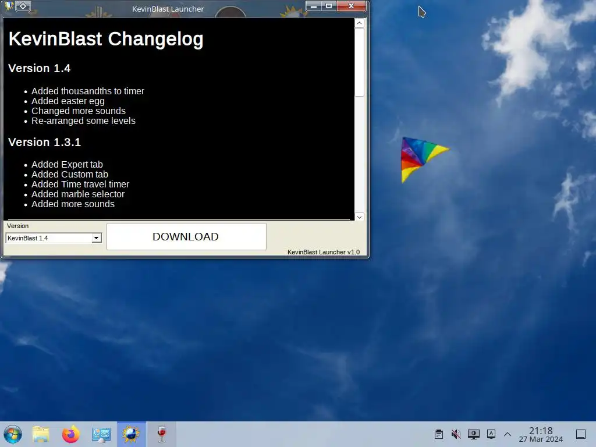Click the keep-on-top diamond icon in the title bar
596x447 pixels.
pos(23,6)
